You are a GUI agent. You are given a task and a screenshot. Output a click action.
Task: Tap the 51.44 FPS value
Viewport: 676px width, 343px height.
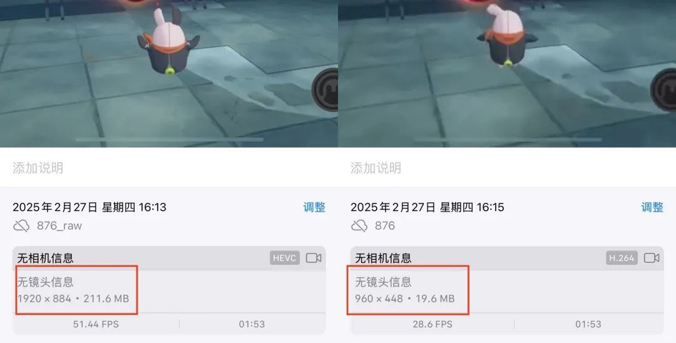click(96, 324)
